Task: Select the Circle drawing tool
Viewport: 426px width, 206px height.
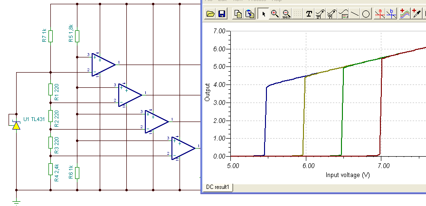Action: pos(366,14)
